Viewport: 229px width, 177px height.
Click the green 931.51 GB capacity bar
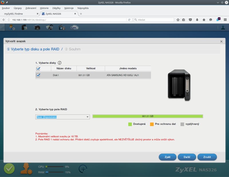tap(148, 116)
